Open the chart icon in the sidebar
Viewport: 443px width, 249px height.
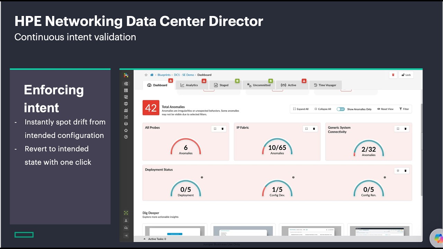126,110
